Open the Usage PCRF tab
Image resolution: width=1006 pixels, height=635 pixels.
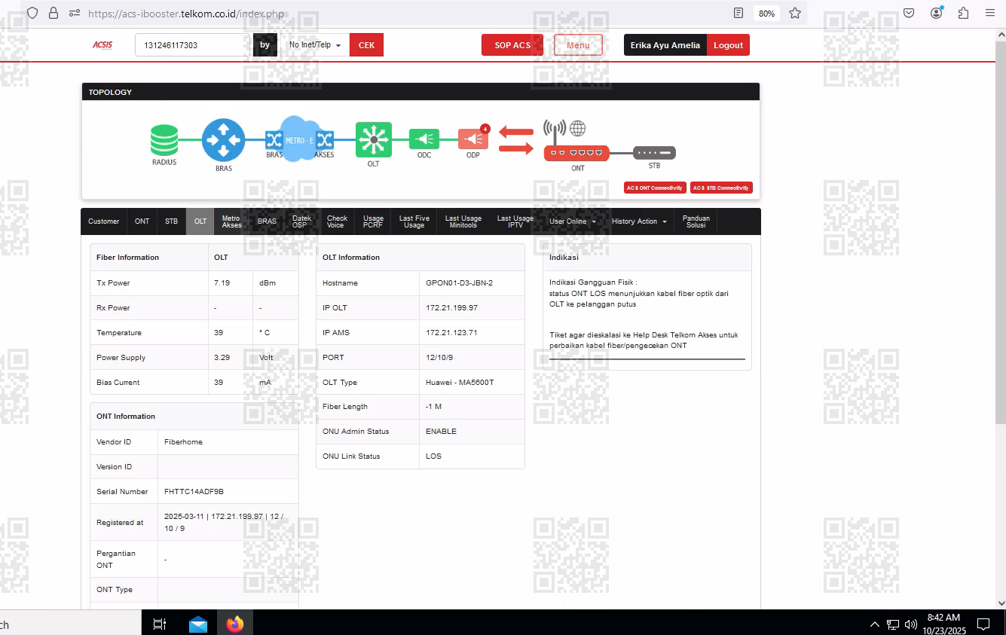373,221
